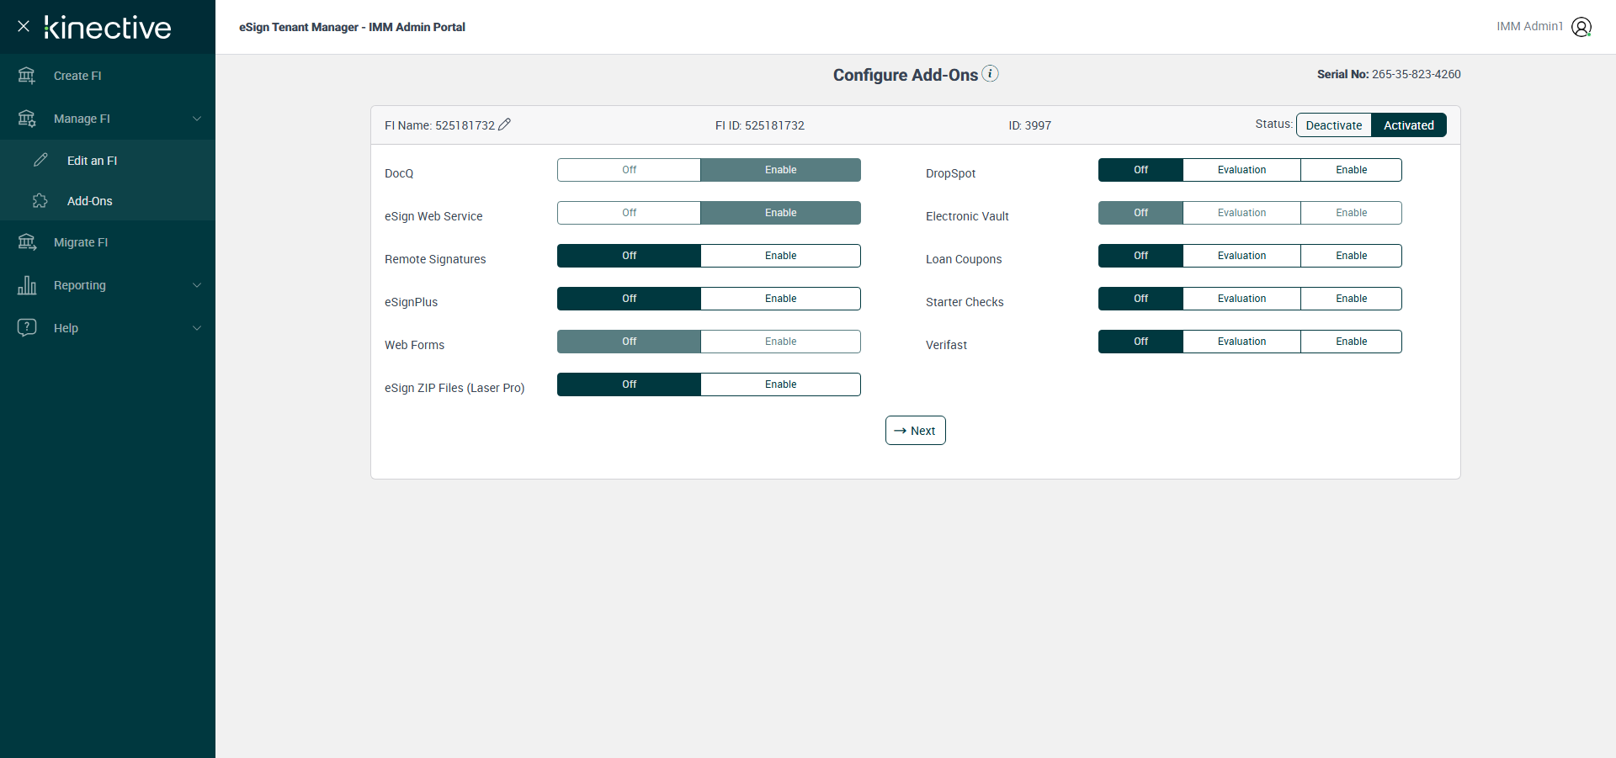Click the Manage FI bank gear icon
The image size is (1616, 758).
[x=27, y=119]
